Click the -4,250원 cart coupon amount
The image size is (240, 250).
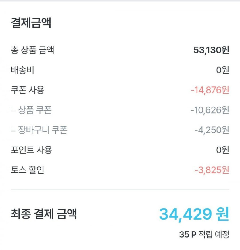pos(212,130)
